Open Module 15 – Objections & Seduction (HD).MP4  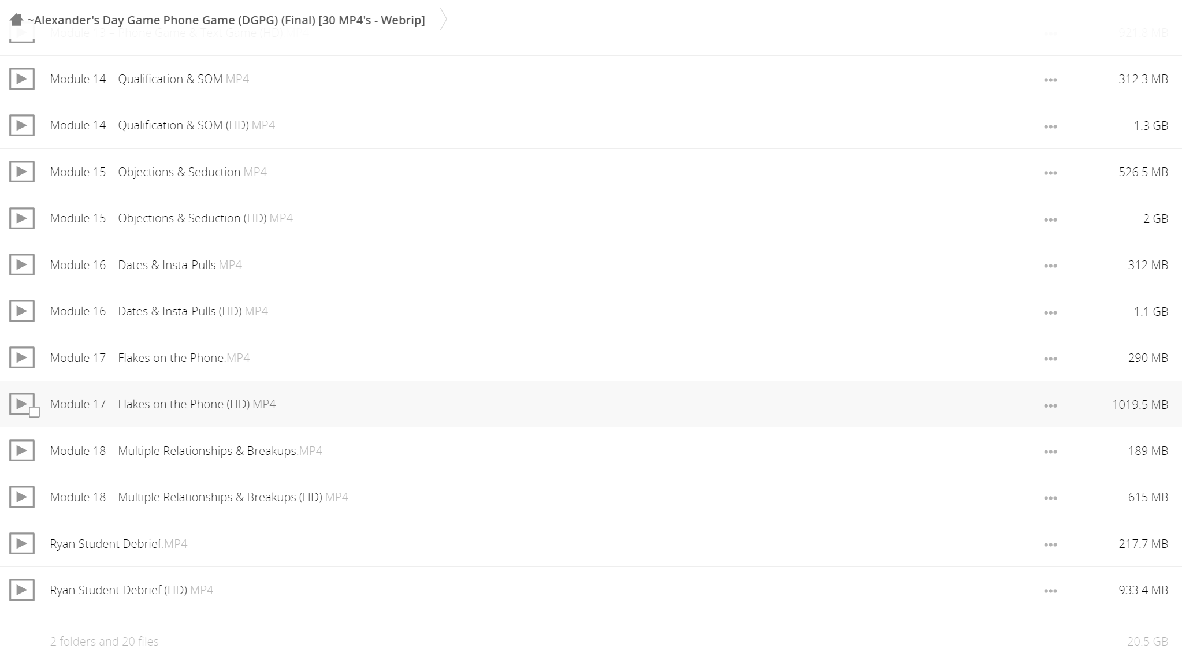pos(171,218)
